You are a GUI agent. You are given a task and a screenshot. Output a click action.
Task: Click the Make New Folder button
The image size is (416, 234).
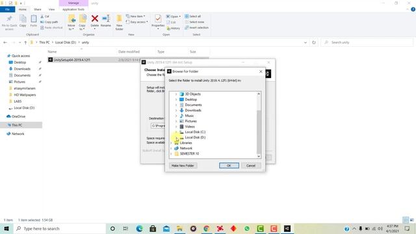[183, 166]
